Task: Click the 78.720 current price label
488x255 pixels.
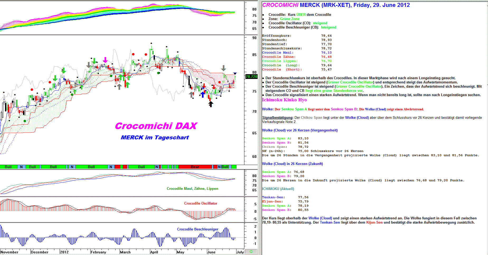Action: (251, 77)
